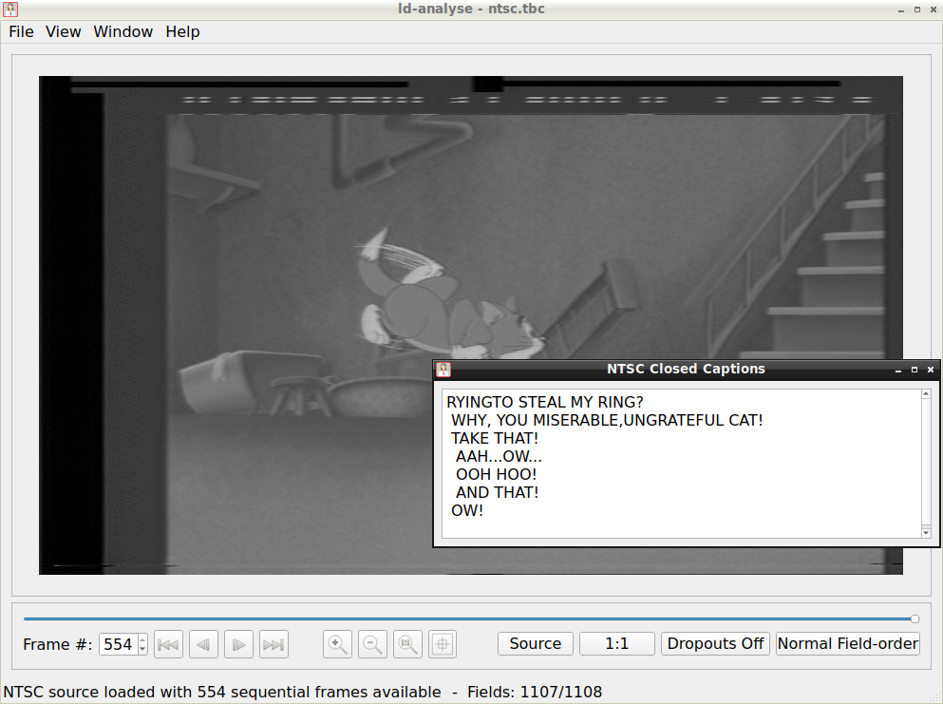The height and width of the screenshot is (704, 943).
Task: Close the NTSC Closed Captions window
Action: point(931,371)
